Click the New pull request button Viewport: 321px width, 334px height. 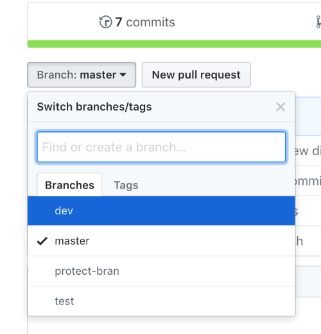click(196, 75)
